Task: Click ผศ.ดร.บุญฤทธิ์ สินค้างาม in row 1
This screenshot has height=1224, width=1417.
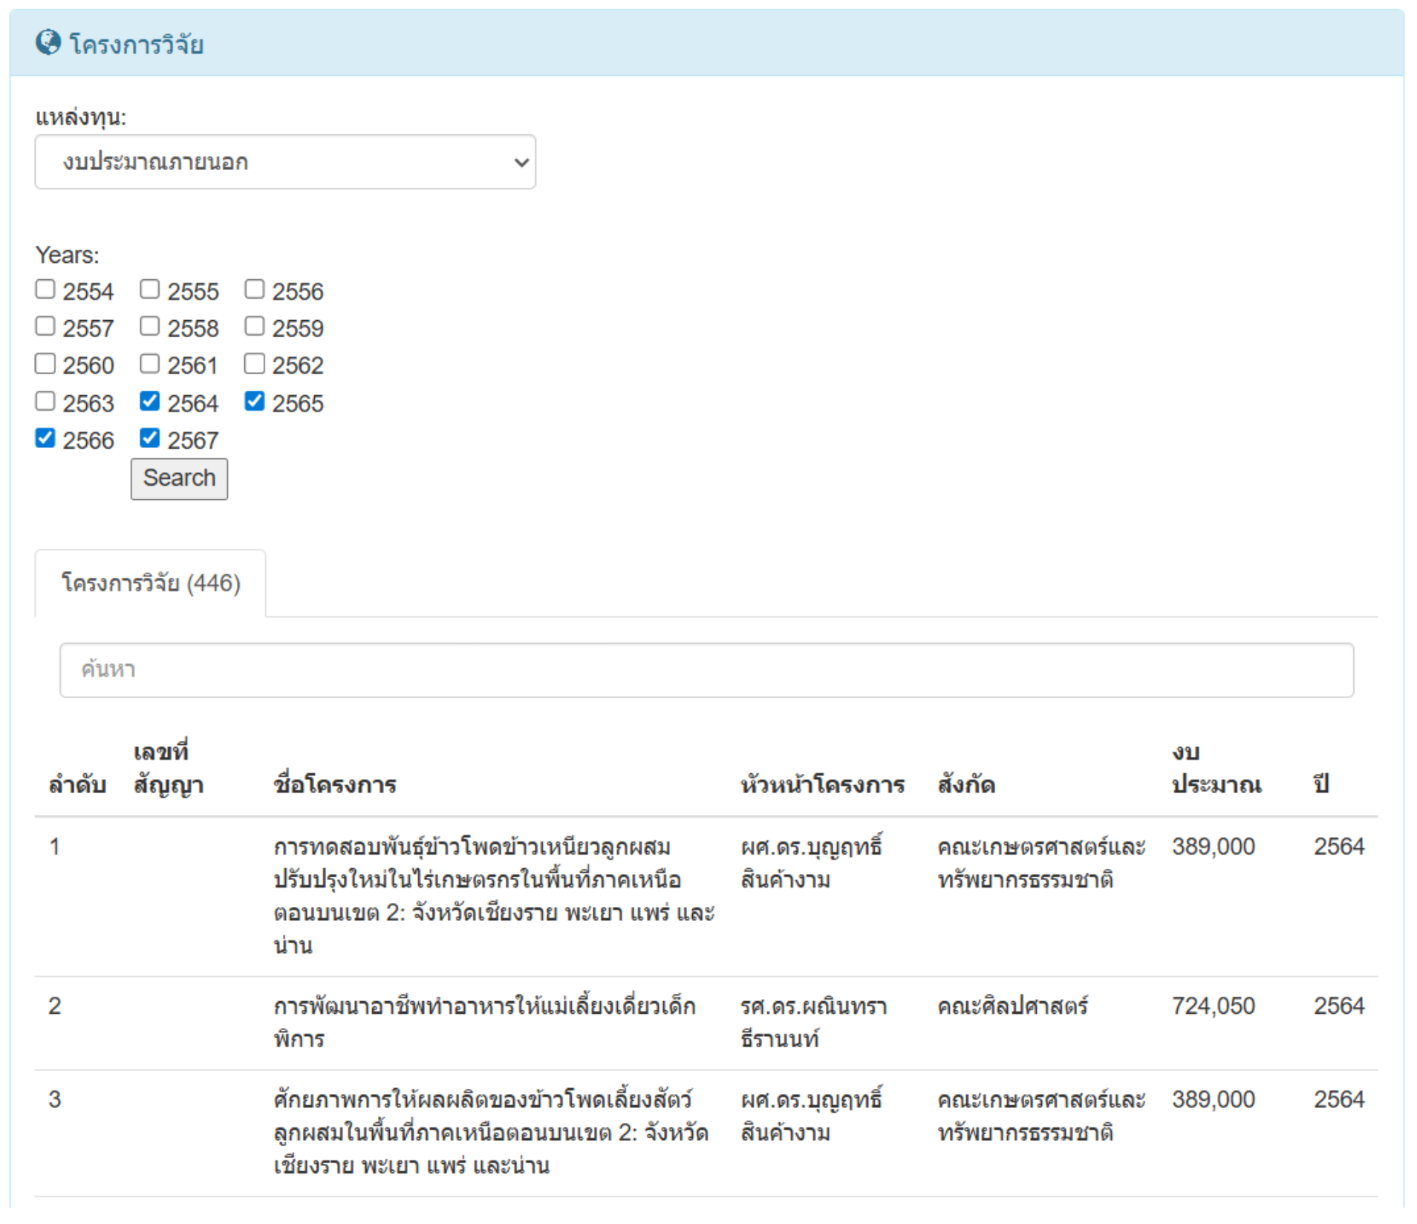Action: (811, 863)
